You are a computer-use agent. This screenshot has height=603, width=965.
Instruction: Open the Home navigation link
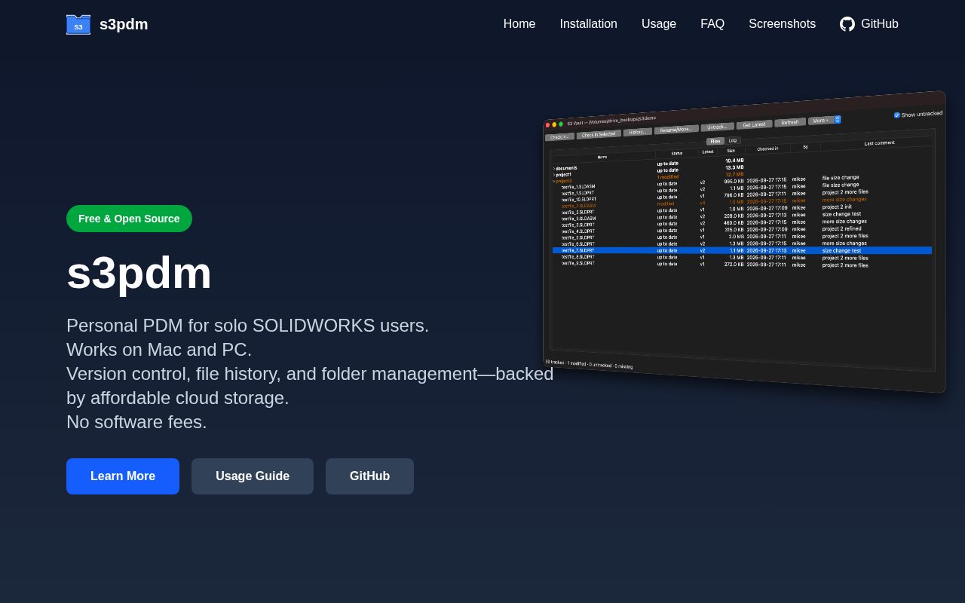(x=519, y=24)
